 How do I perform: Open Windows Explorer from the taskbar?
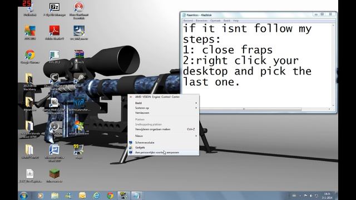pyautogui.click(x=55, y=196)
